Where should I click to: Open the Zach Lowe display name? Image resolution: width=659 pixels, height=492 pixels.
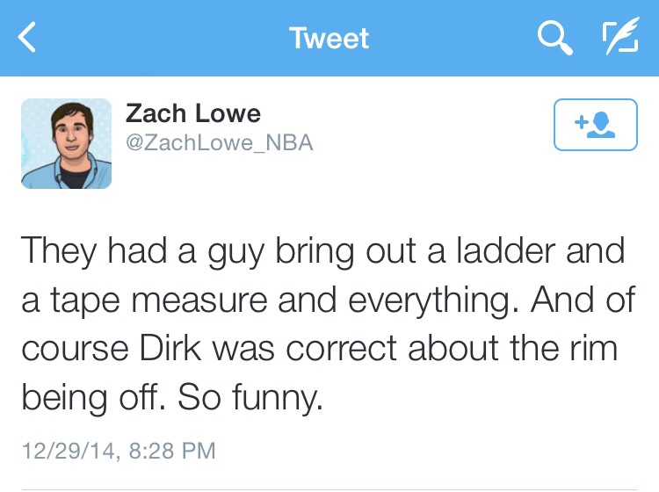(193, 113)
